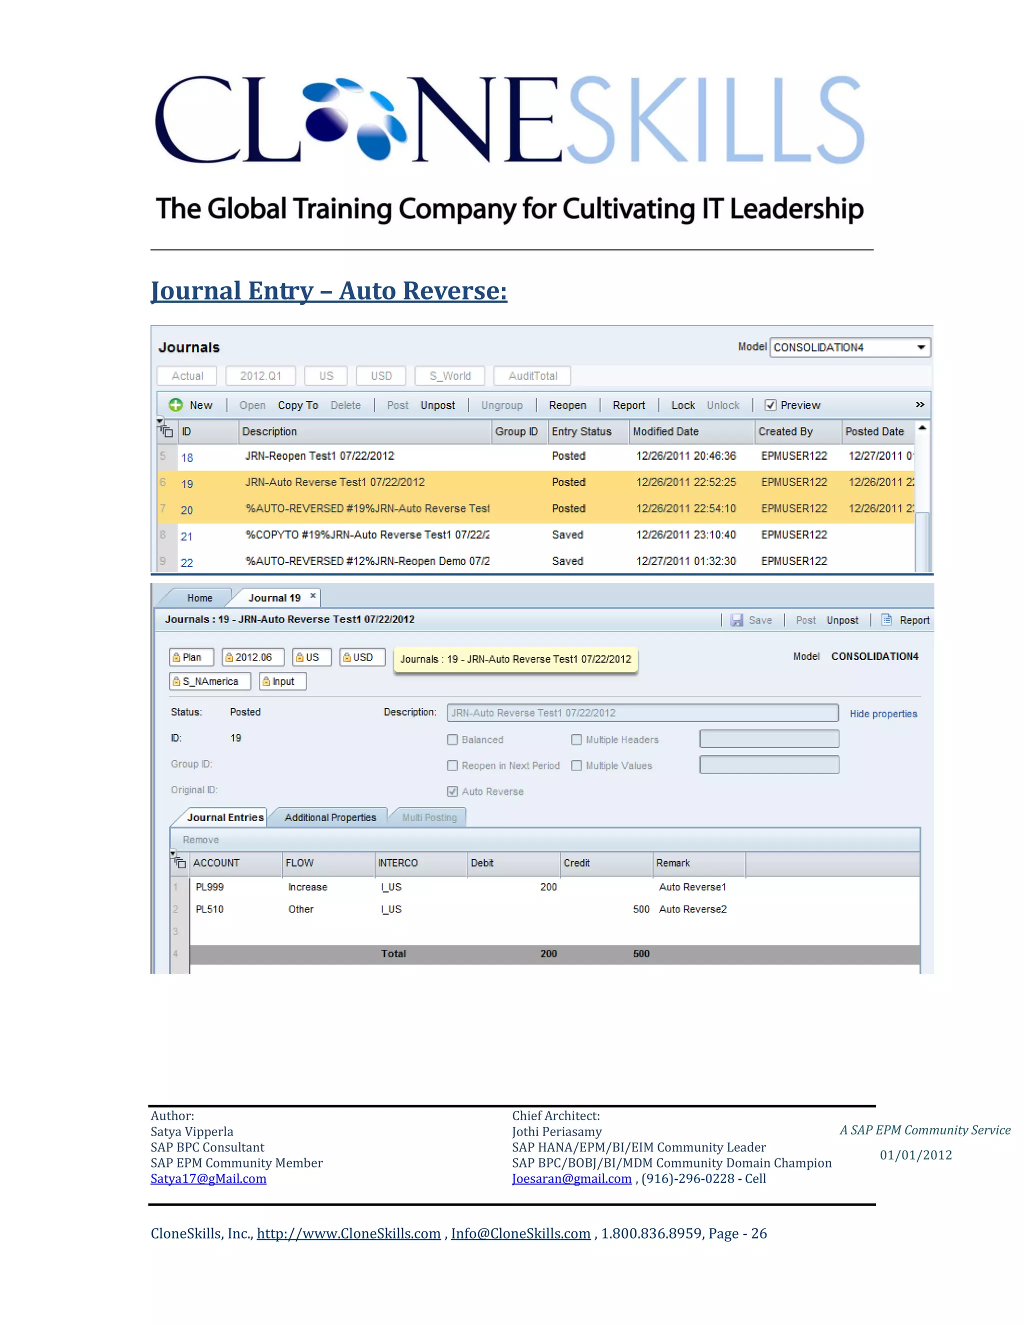Click the locked 2012.06 context chip
The height and width of the screenshot is (1325, 1024).
click(x=254, y=657)
